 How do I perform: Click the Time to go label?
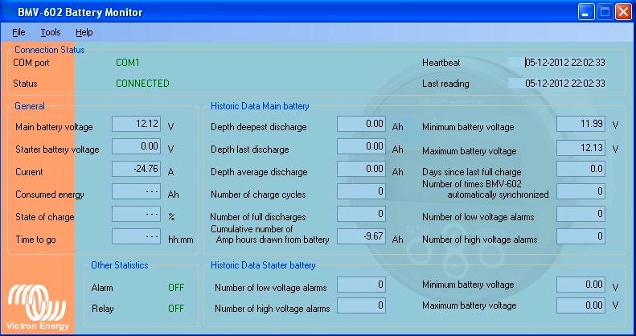pos(35,240)
